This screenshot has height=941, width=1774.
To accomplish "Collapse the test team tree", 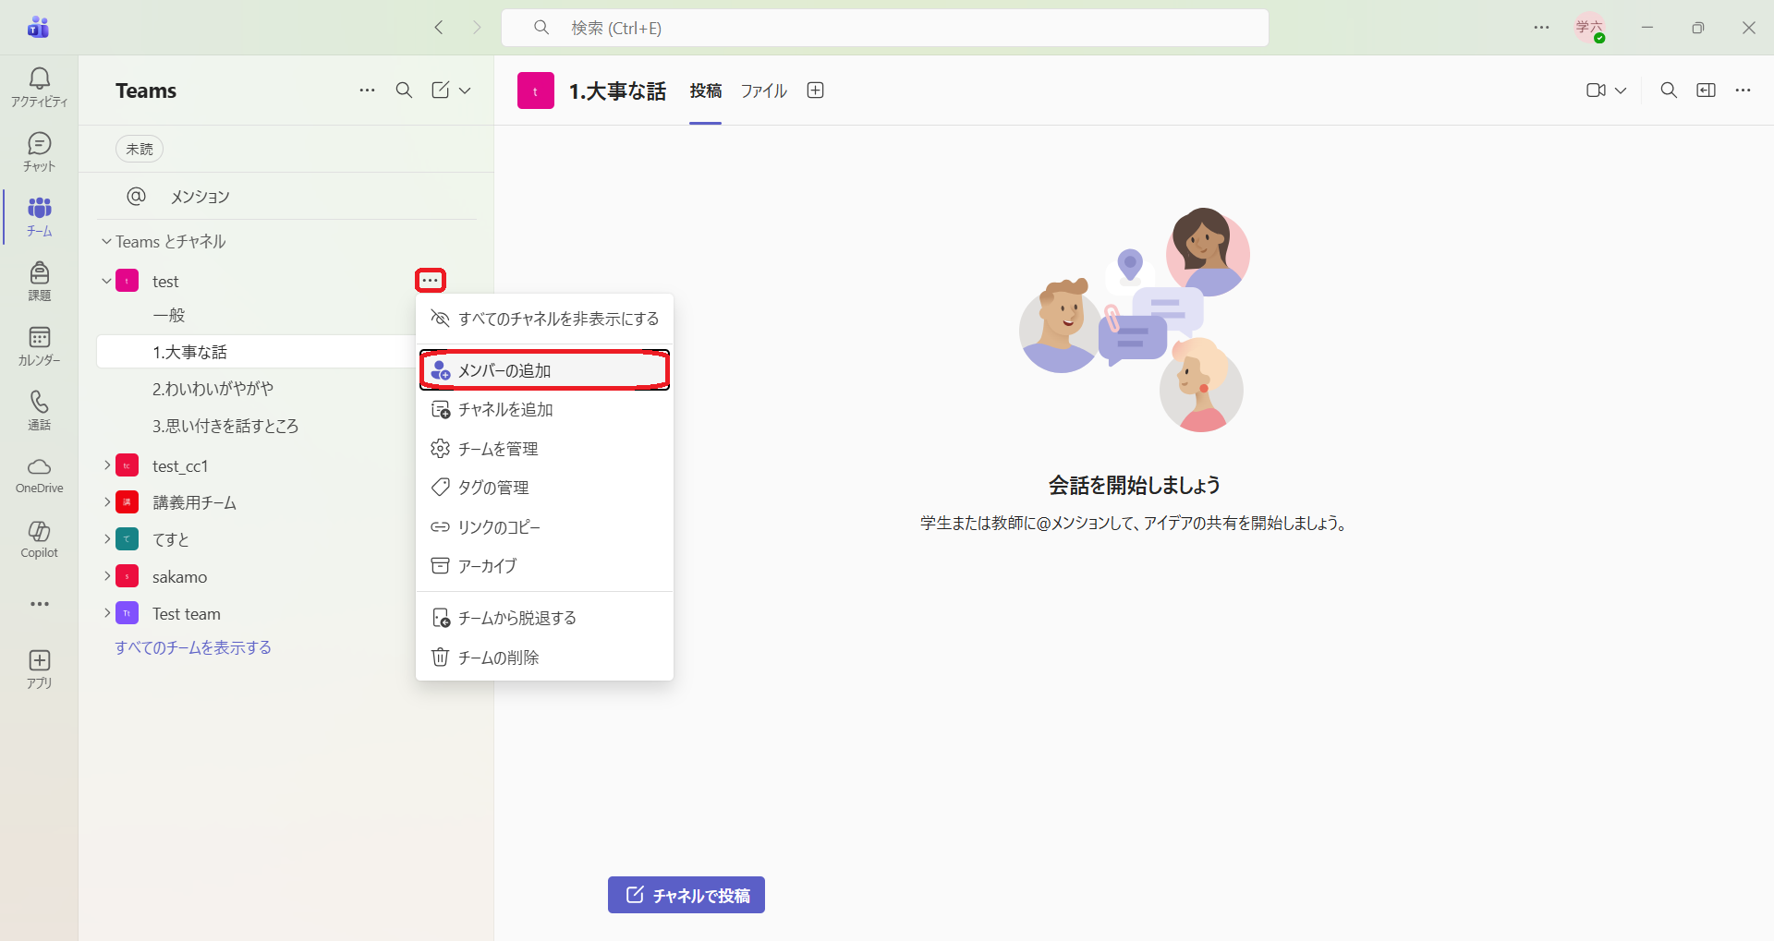I will coord(106,281).
